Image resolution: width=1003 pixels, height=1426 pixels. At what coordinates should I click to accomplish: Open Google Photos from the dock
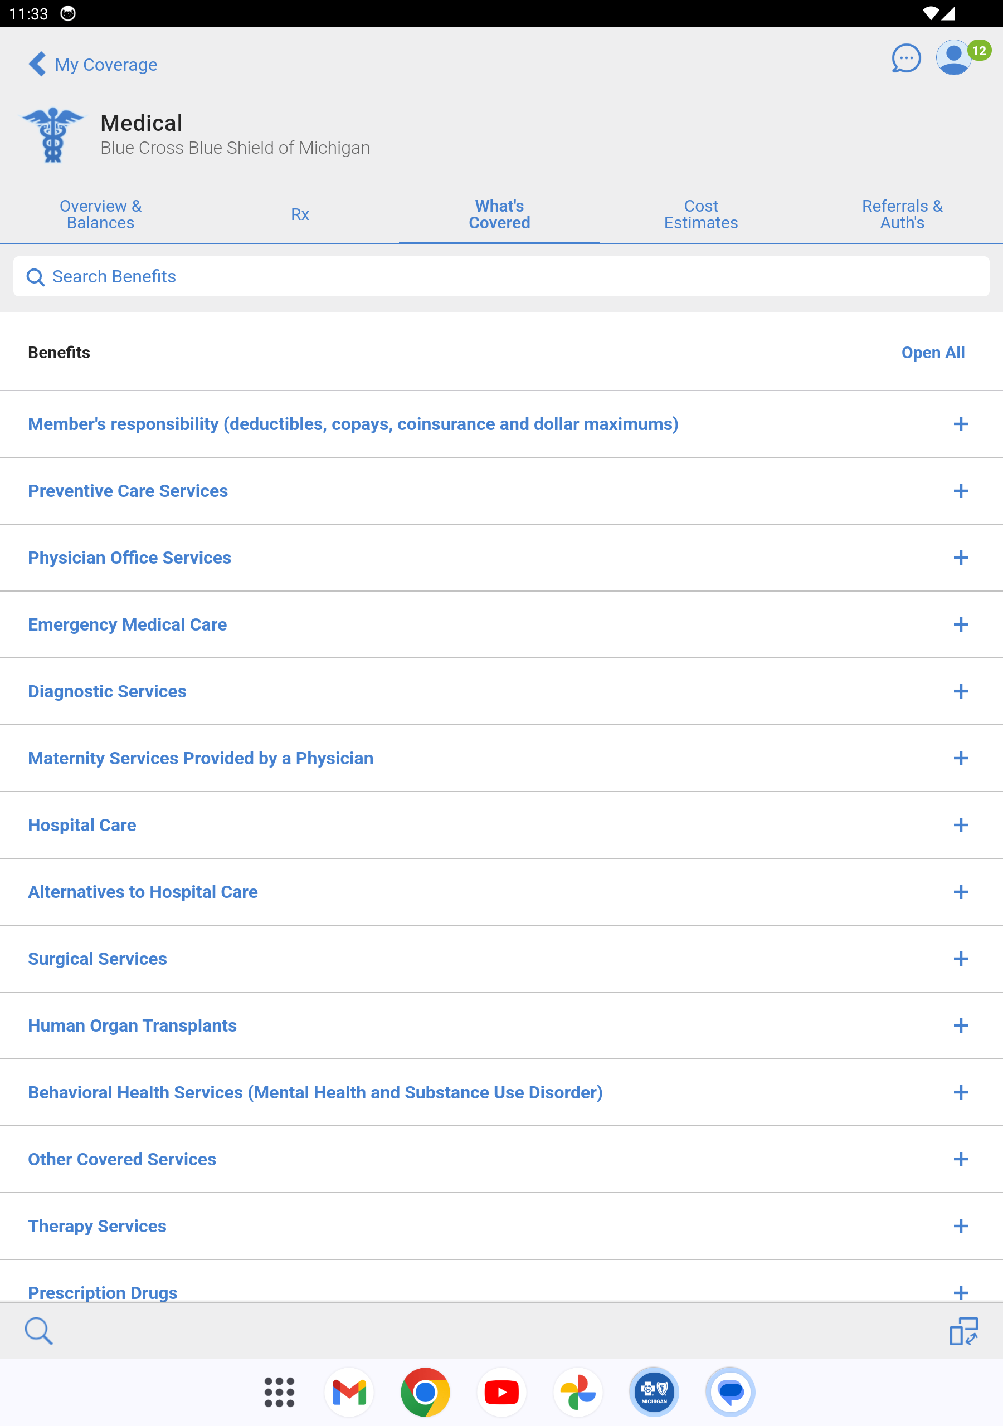point(578,1392)
